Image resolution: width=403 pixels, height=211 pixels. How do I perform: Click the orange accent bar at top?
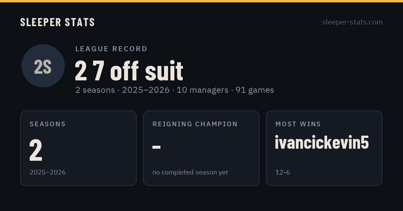point(201,1)
